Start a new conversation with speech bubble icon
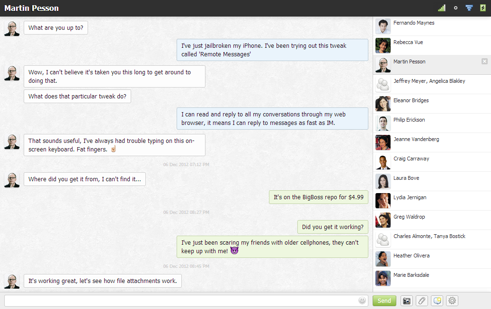Image resolution: width=491 pixels, height=309 pixels. point(437,300)
